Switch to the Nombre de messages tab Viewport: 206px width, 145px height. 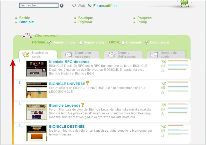80,55
